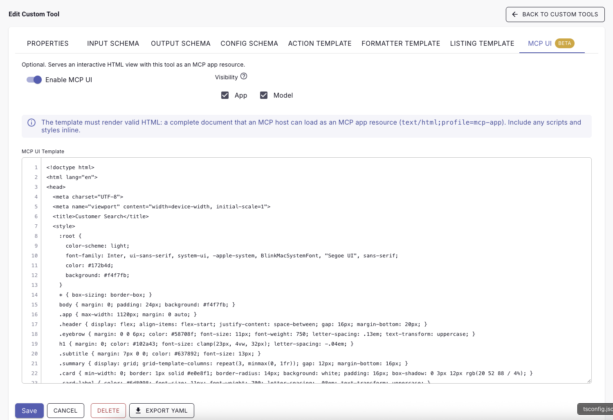Click inside the MCP UI Template code editor
The image size is (613, 420).
point(307,270)
